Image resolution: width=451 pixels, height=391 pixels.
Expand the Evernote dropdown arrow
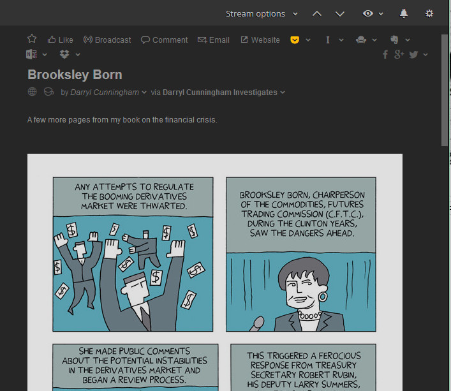tap(408, 40)
